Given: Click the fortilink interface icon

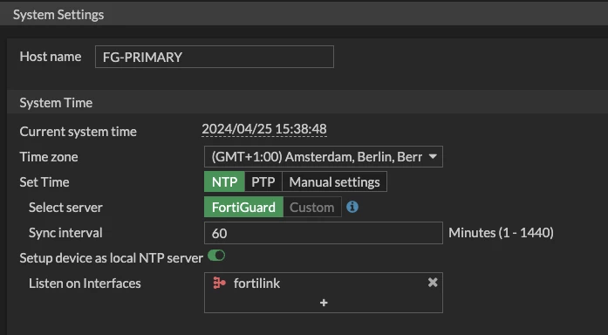Looking at the screenshot, I should [220, 283].
